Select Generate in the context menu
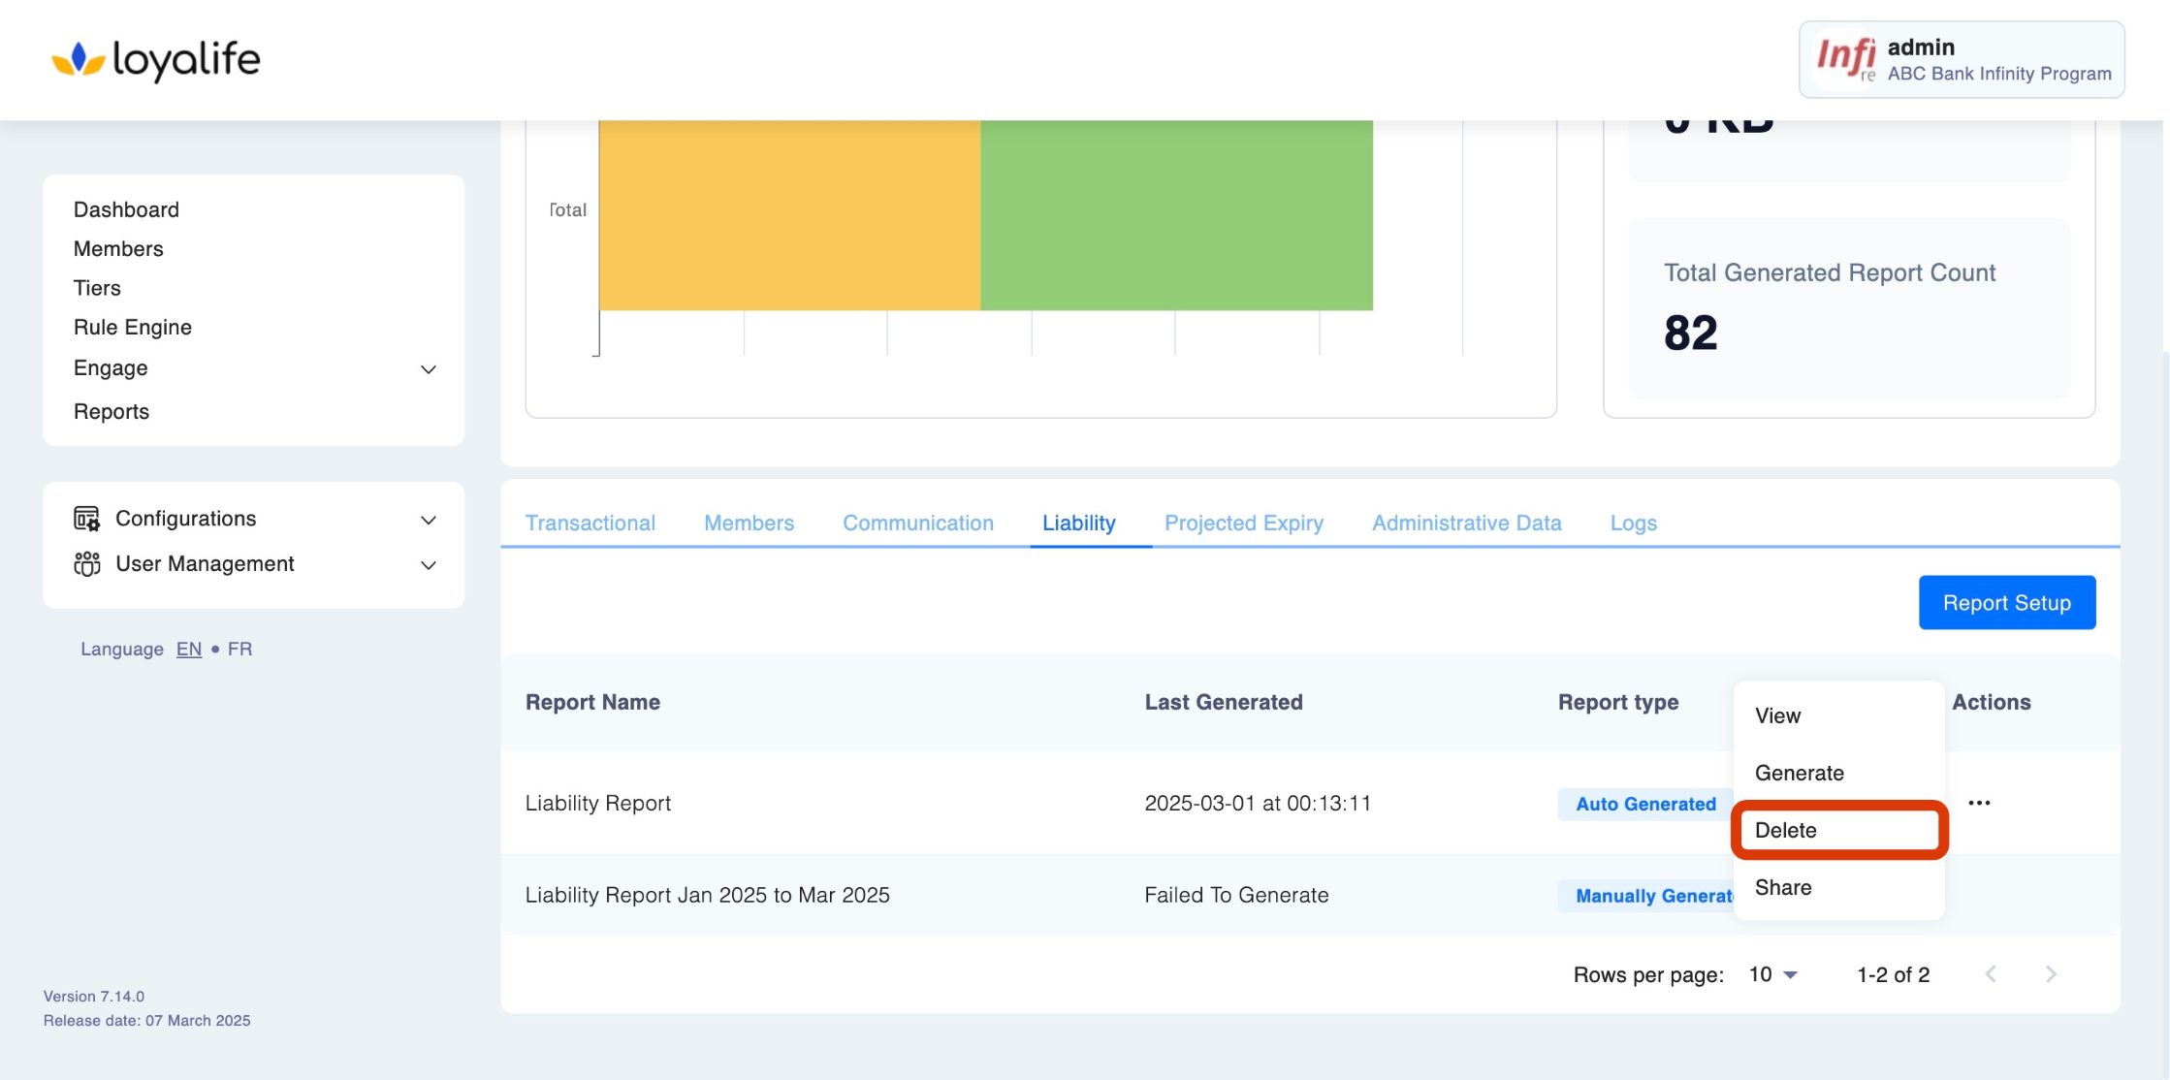The height and width of the screenshot is (1080, 2170). coord(1799,773)
